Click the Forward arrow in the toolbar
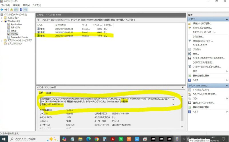Viewport: 229px width, 142px height. point(6,10)
